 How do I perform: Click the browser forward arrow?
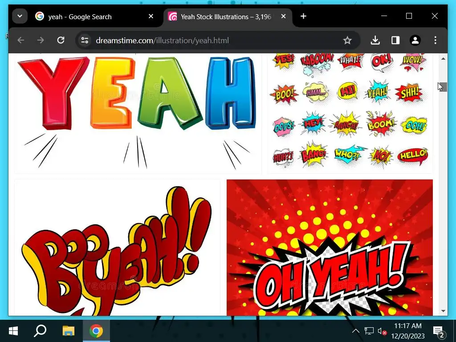pos(41,40)
